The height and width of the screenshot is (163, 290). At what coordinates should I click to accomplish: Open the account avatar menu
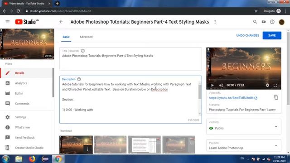(x=281, y=22)
